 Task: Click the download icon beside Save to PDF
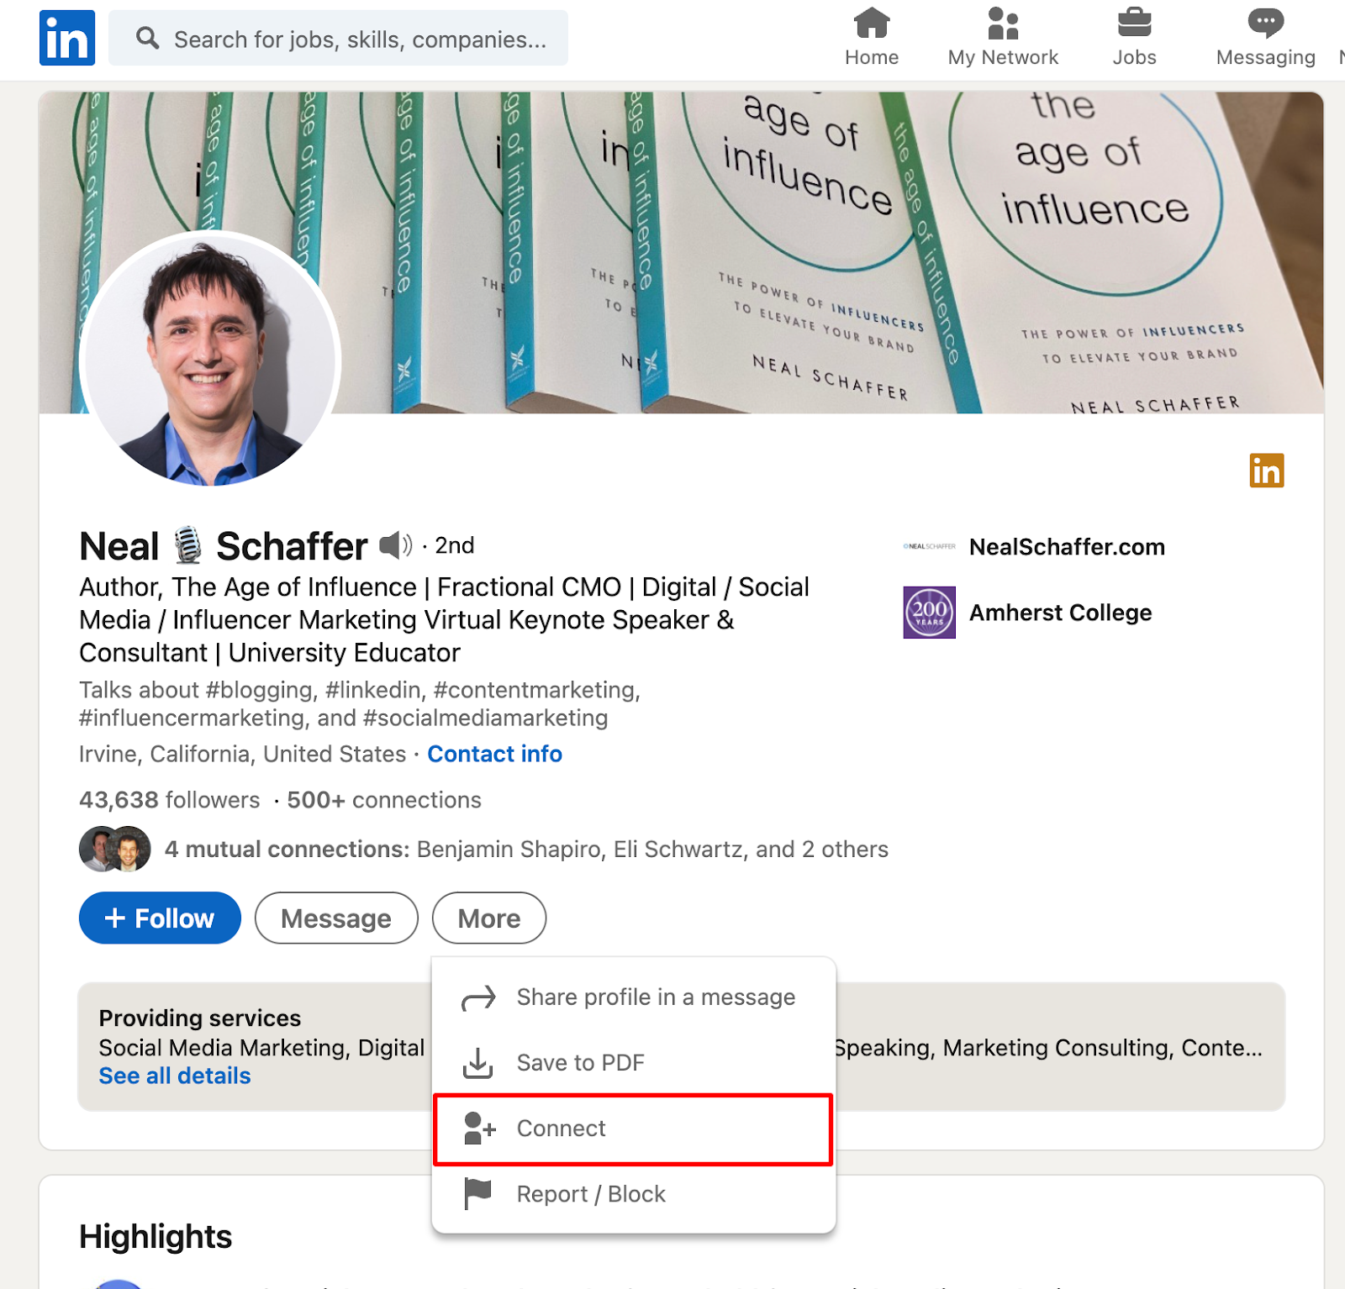(x=478, y=1063)
